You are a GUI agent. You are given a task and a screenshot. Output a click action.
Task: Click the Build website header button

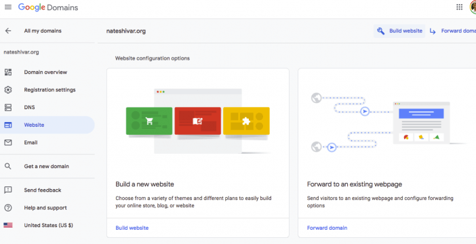[399, 31]
